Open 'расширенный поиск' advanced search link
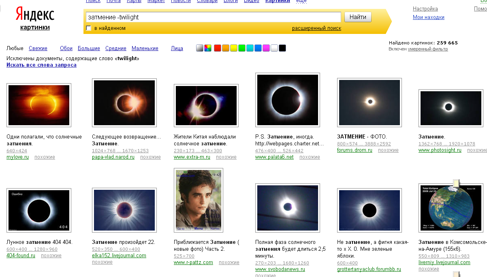This screenshot has height=277, width=487. pos(316,28)
